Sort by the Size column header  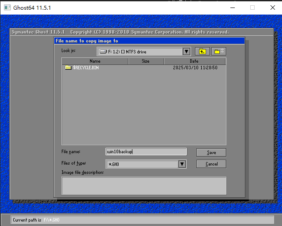coord(146,61)
